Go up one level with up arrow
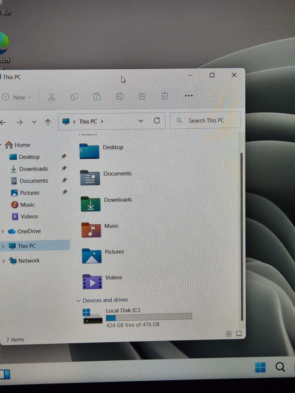 tap(48, 122)
